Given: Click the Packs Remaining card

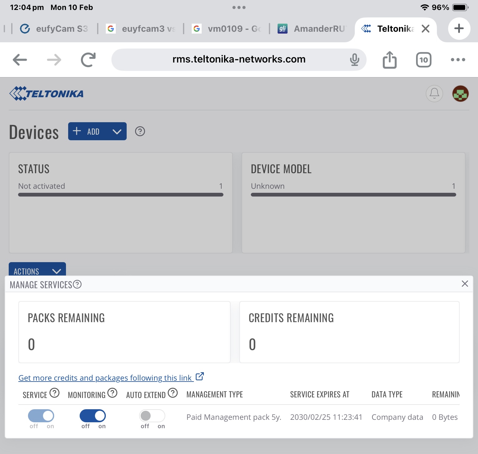Looking at the screenshot, I should (124, 332).
